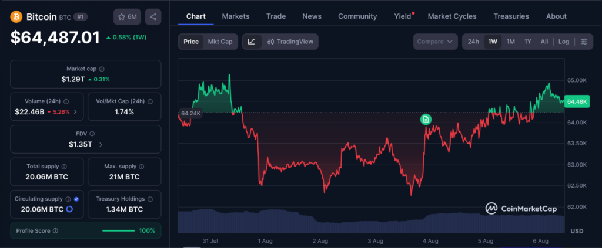Image resolution: width=602 pixels, height=248 pixels.
Task: Click the Profile Score progress bar
Action: [119, 231]
